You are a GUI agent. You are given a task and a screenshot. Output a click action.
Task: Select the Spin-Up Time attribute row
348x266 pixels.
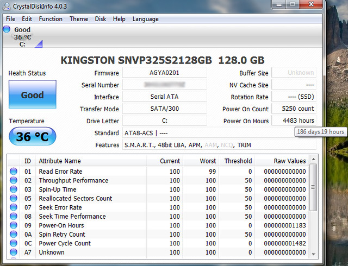coord(158,189)
